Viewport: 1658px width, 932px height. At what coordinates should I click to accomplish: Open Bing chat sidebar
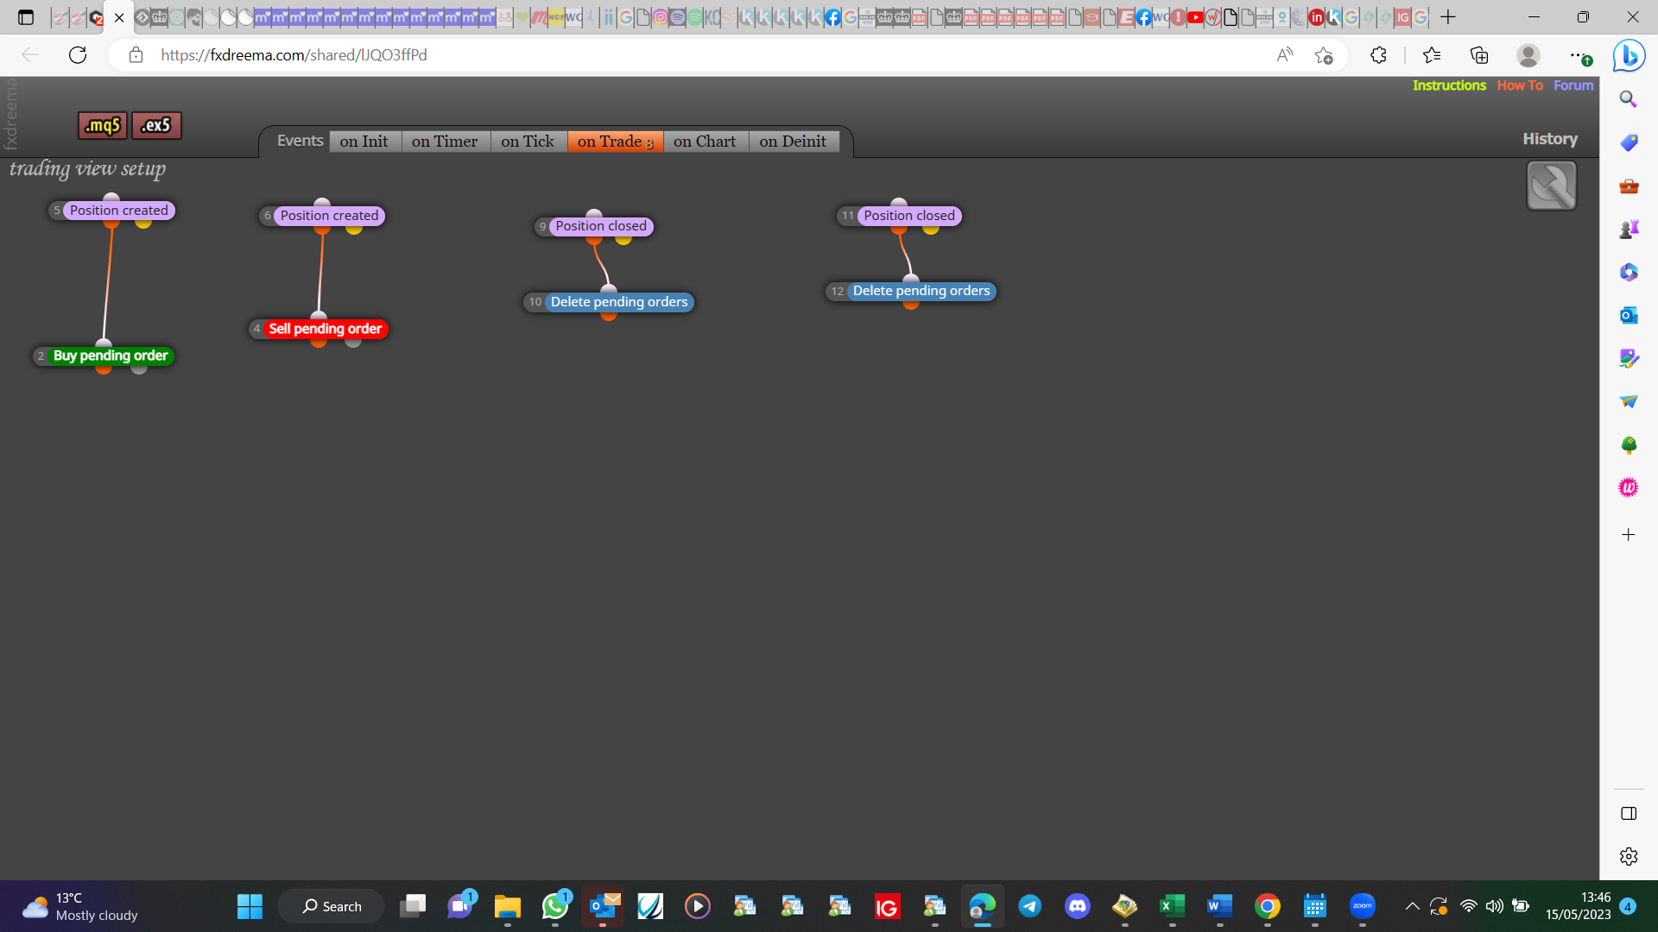pos(1629,56)
